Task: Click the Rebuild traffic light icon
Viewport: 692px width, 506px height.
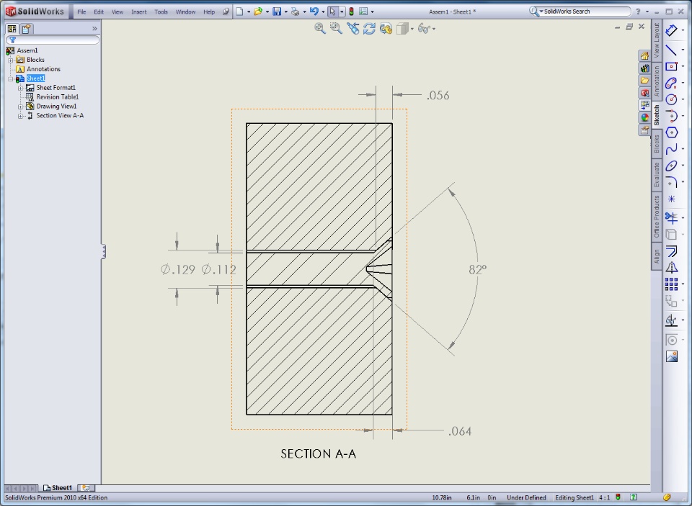Action: tap(351, 12)
